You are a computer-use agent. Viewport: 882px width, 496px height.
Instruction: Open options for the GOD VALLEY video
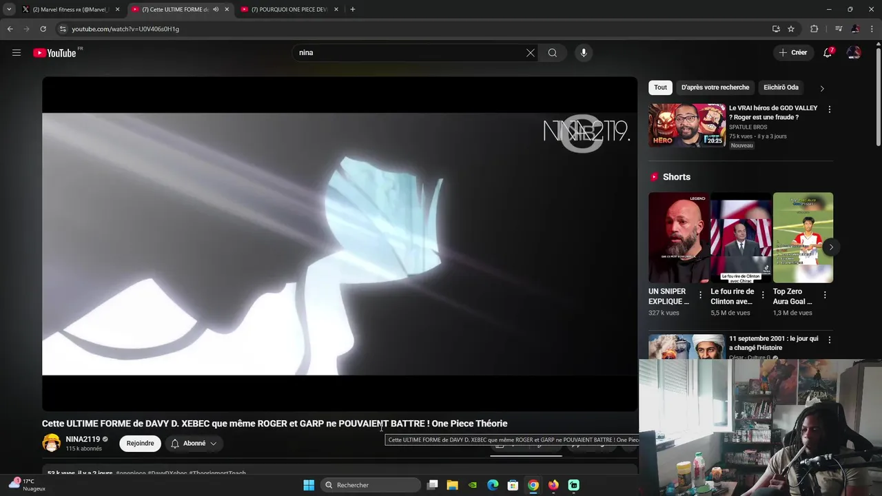click(829, 110)
